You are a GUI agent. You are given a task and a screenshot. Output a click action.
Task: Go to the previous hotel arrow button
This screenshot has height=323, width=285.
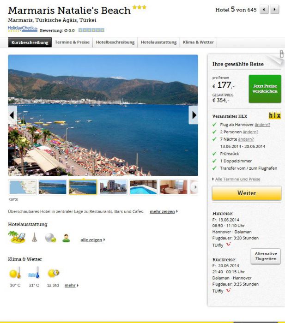[x=264, y=10]
